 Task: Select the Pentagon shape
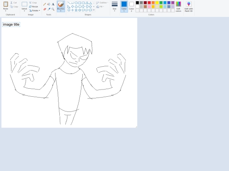coord(76,6)
